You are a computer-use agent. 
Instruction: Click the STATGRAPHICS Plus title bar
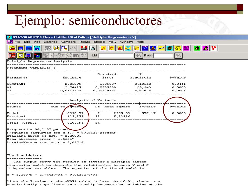click(x=127, y=37)
